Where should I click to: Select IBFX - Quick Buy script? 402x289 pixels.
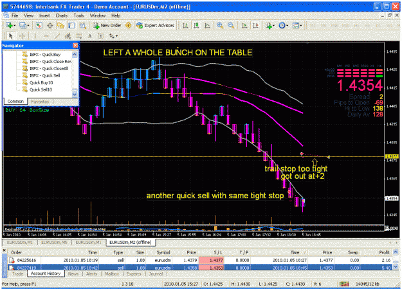click(45, 55)
